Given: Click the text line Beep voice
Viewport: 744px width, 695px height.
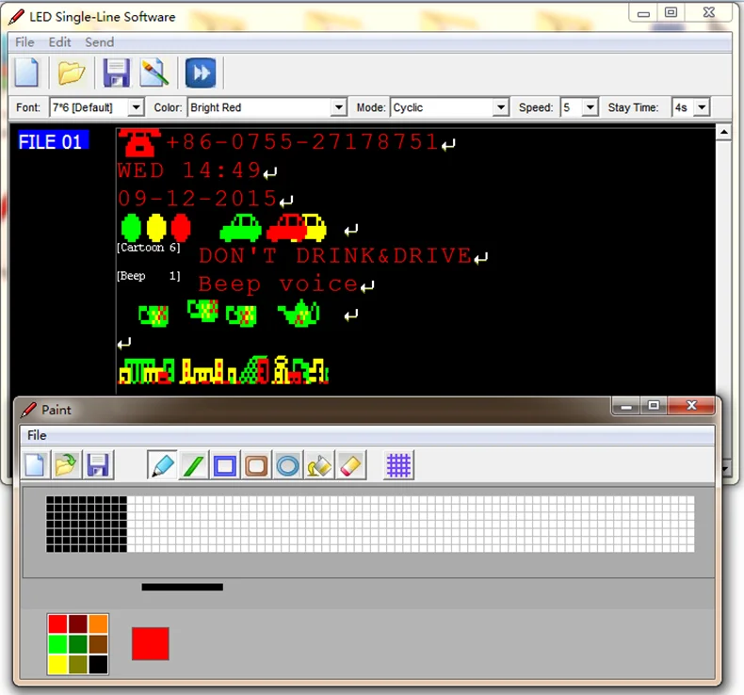Looking at the screenshot, I should [x=278, y=284].
